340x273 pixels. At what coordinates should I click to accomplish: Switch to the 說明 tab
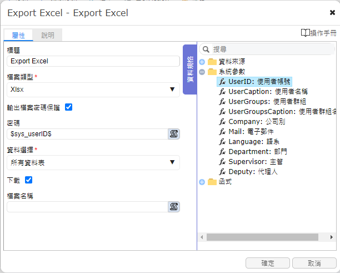(48, 35)
